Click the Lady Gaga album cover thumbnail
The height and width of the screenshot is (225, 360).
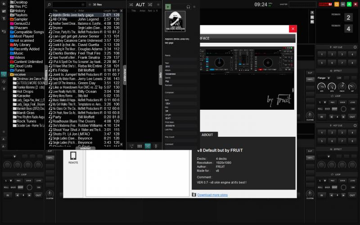click(175, 21)
